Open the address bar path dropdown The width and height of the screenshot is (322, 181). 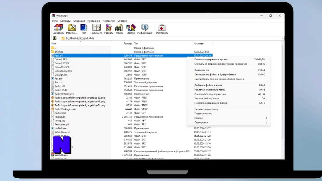click(282, 38)
